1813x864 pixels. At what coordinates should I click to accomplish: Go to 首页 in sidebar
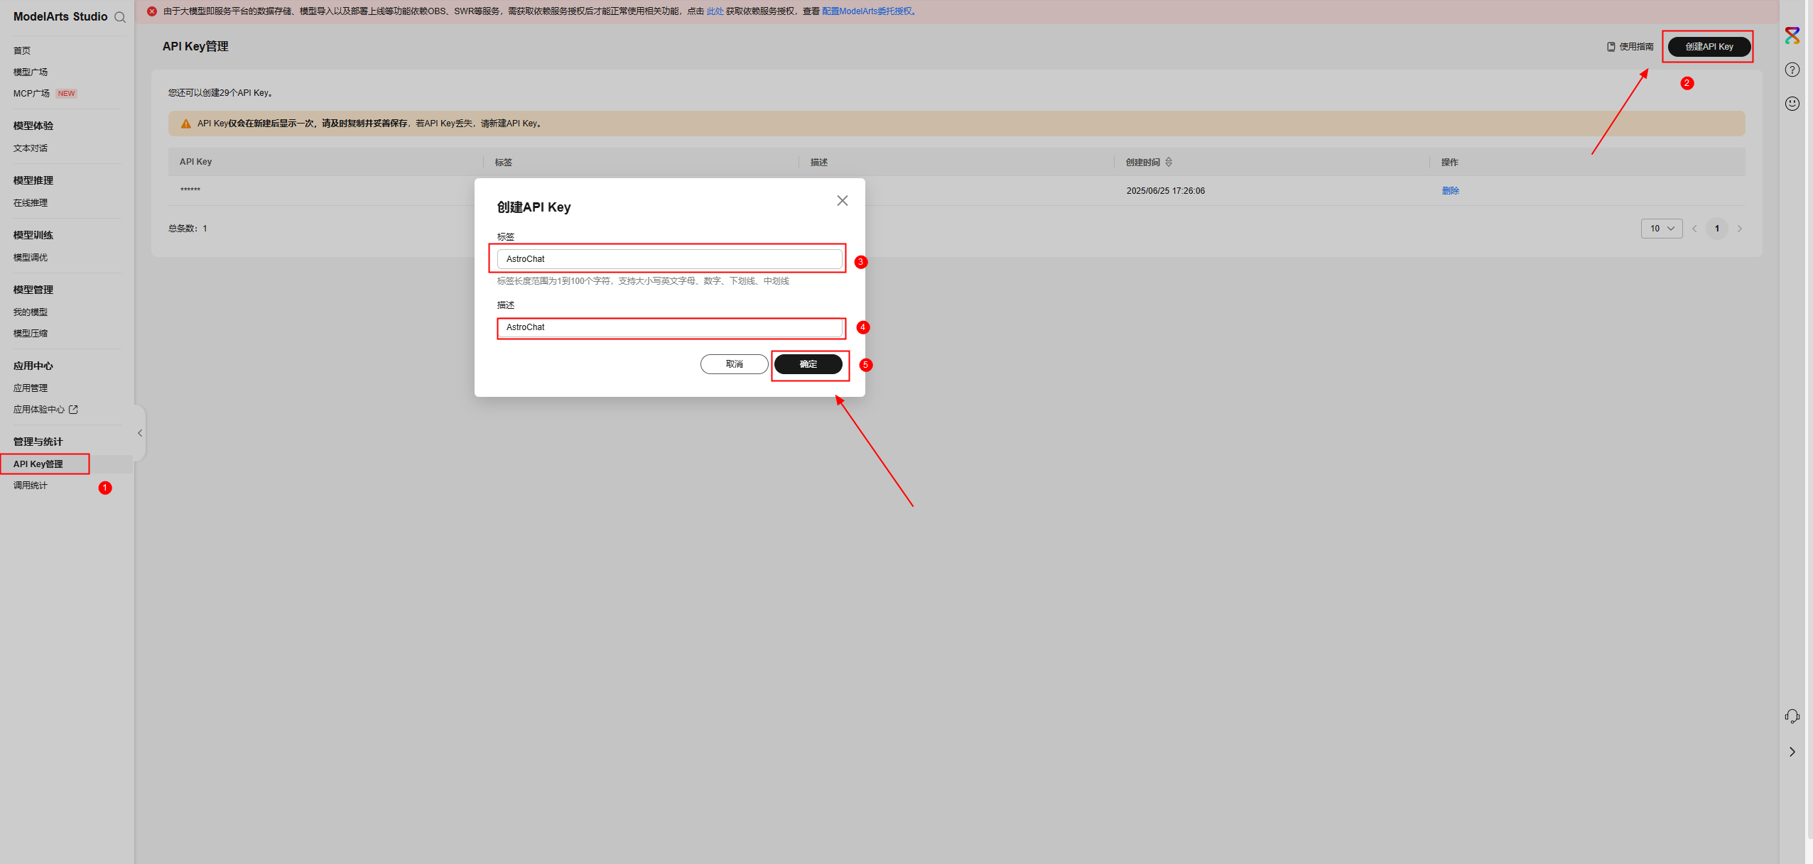22,50
